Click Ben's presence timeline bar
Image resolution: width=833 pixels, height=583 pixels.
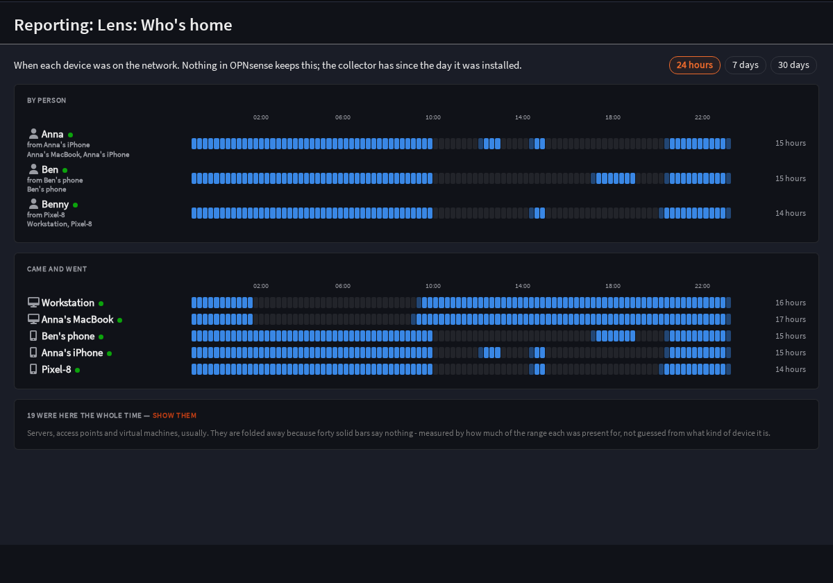tap(462, 178)
